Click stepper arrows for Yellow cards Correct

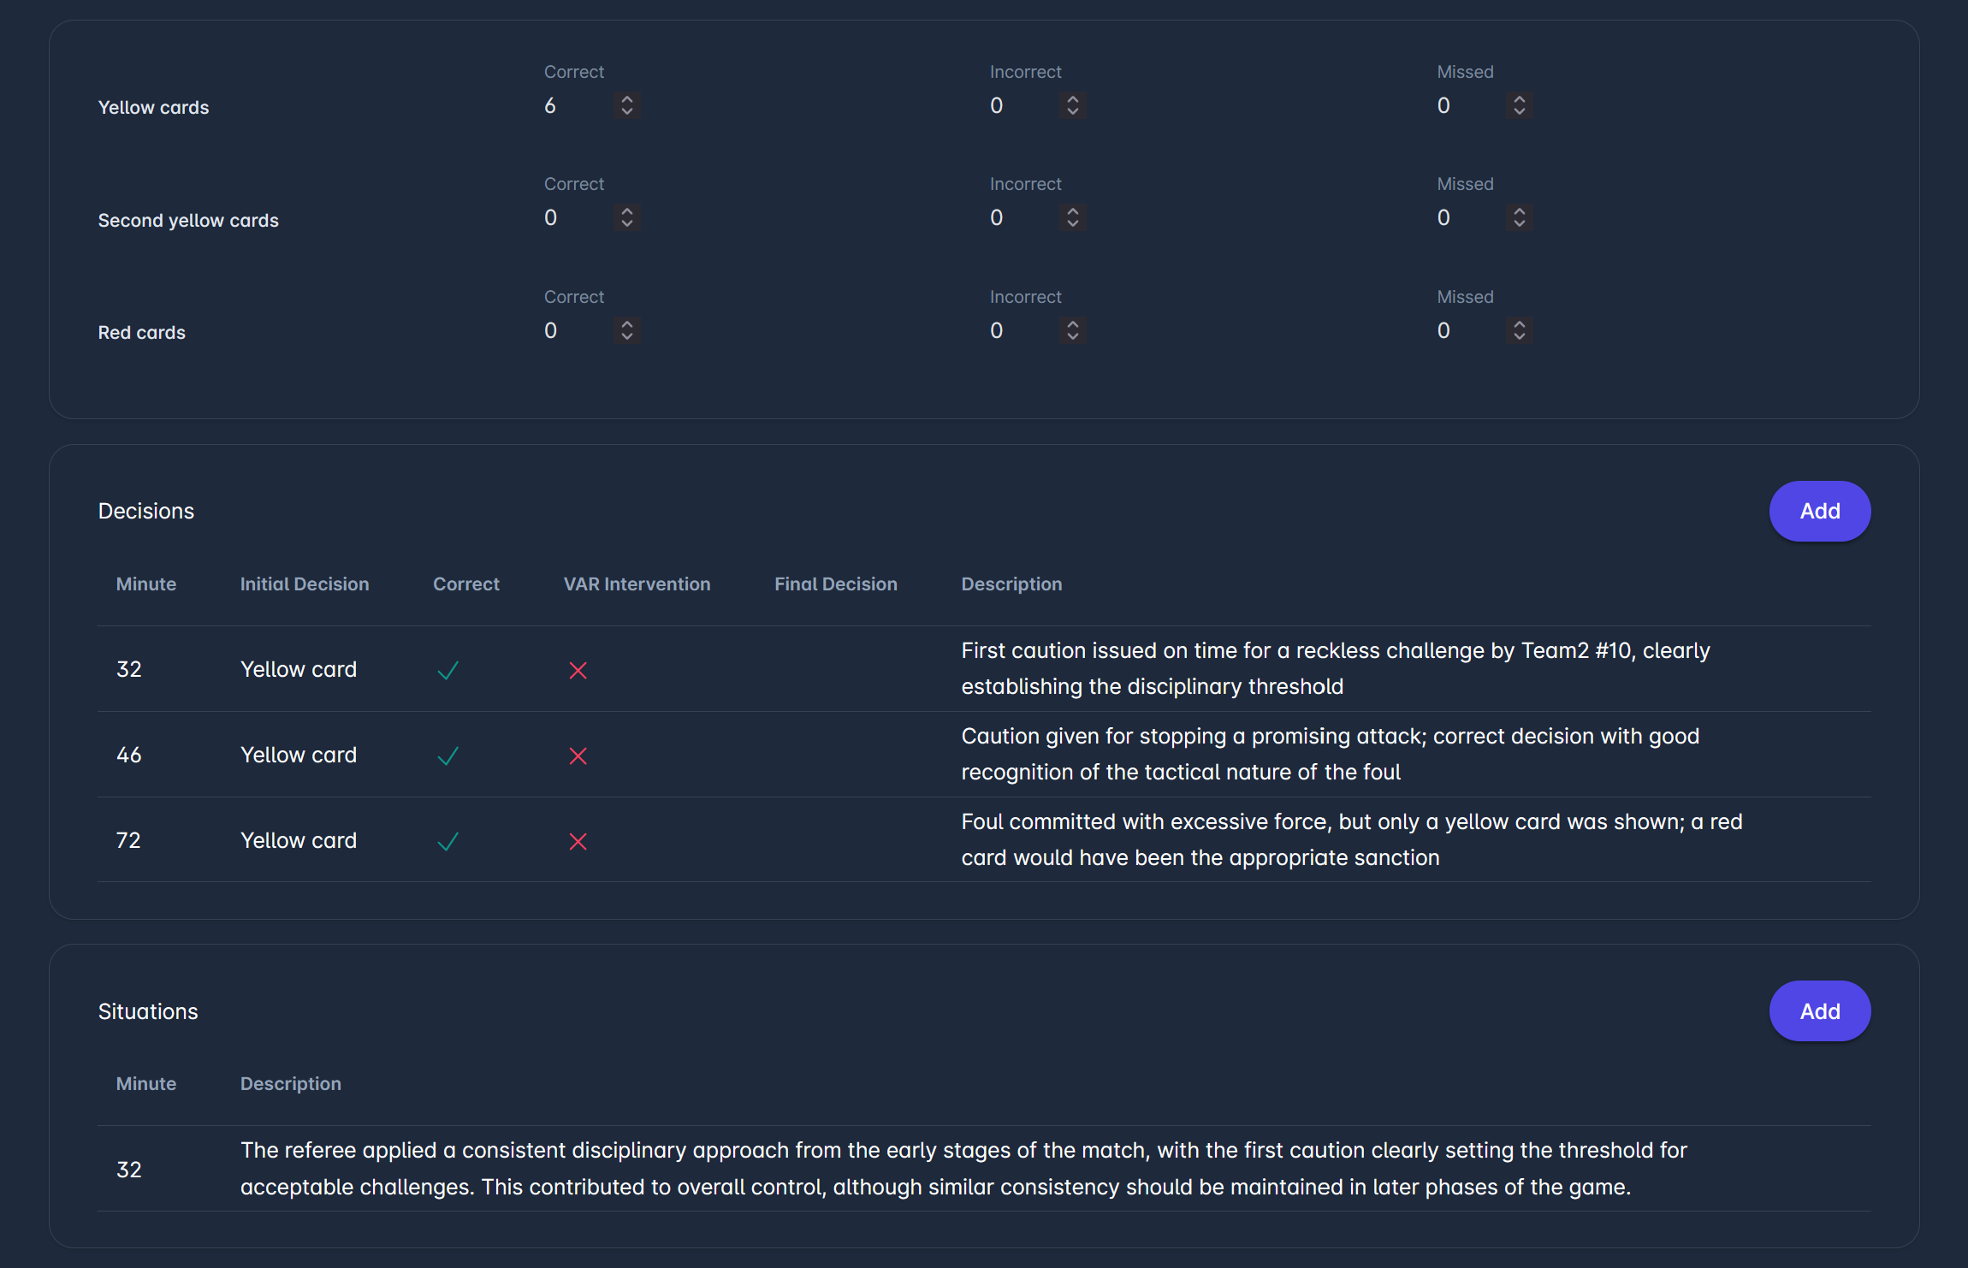pos(627,105)
